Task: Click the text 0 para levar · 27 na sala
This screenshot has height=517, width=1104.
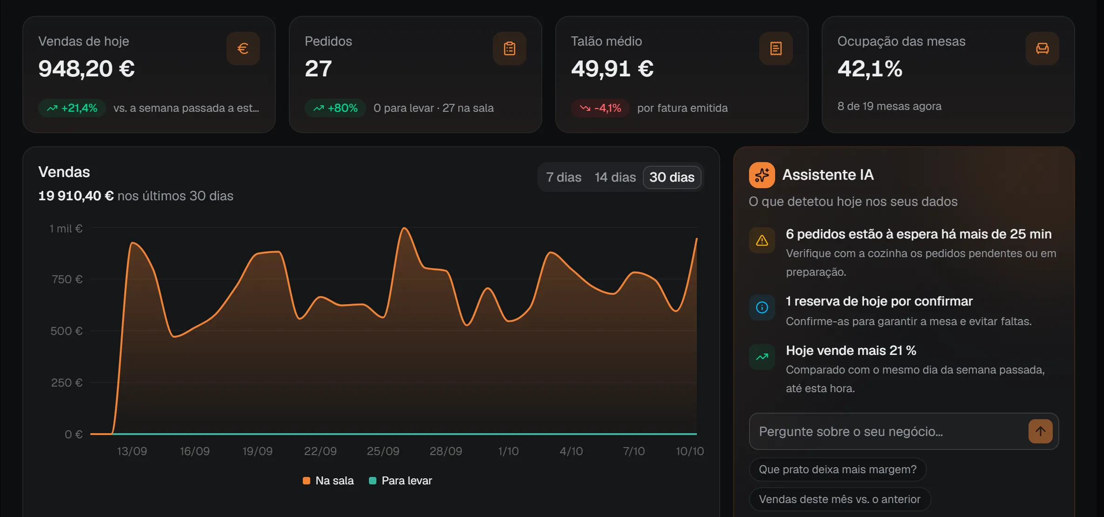Action: point(433,108)
